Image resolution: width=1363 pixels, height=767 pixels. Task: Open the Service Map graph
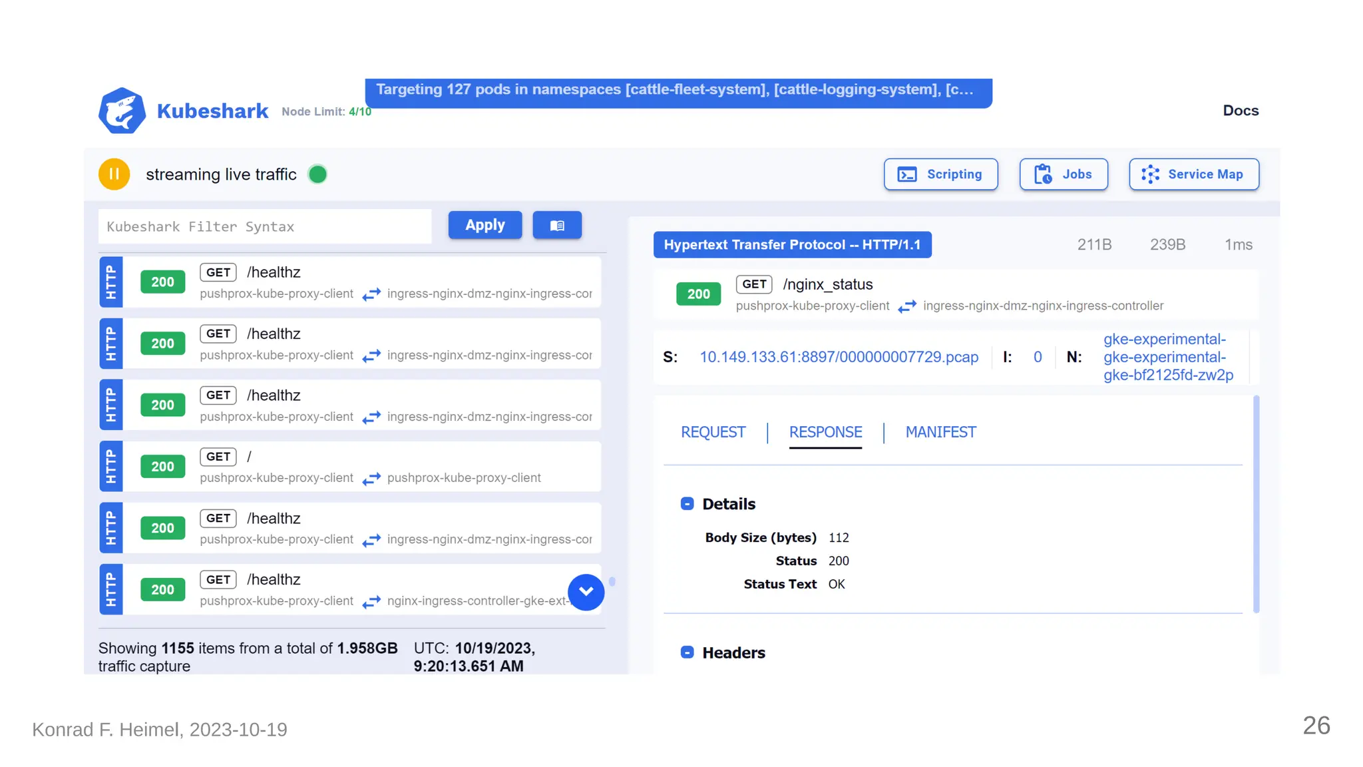tap(1193, 174)
